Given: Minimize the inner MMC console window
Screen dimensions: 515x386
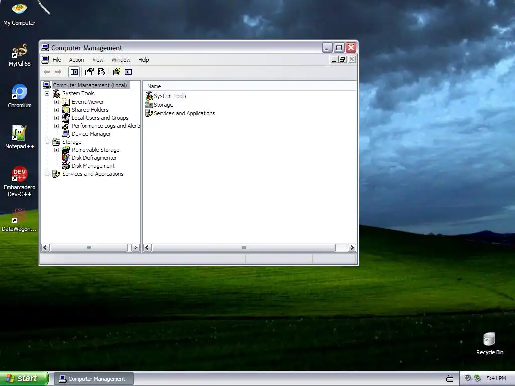Looking at the screenshot, I should [x=334, y=60].
